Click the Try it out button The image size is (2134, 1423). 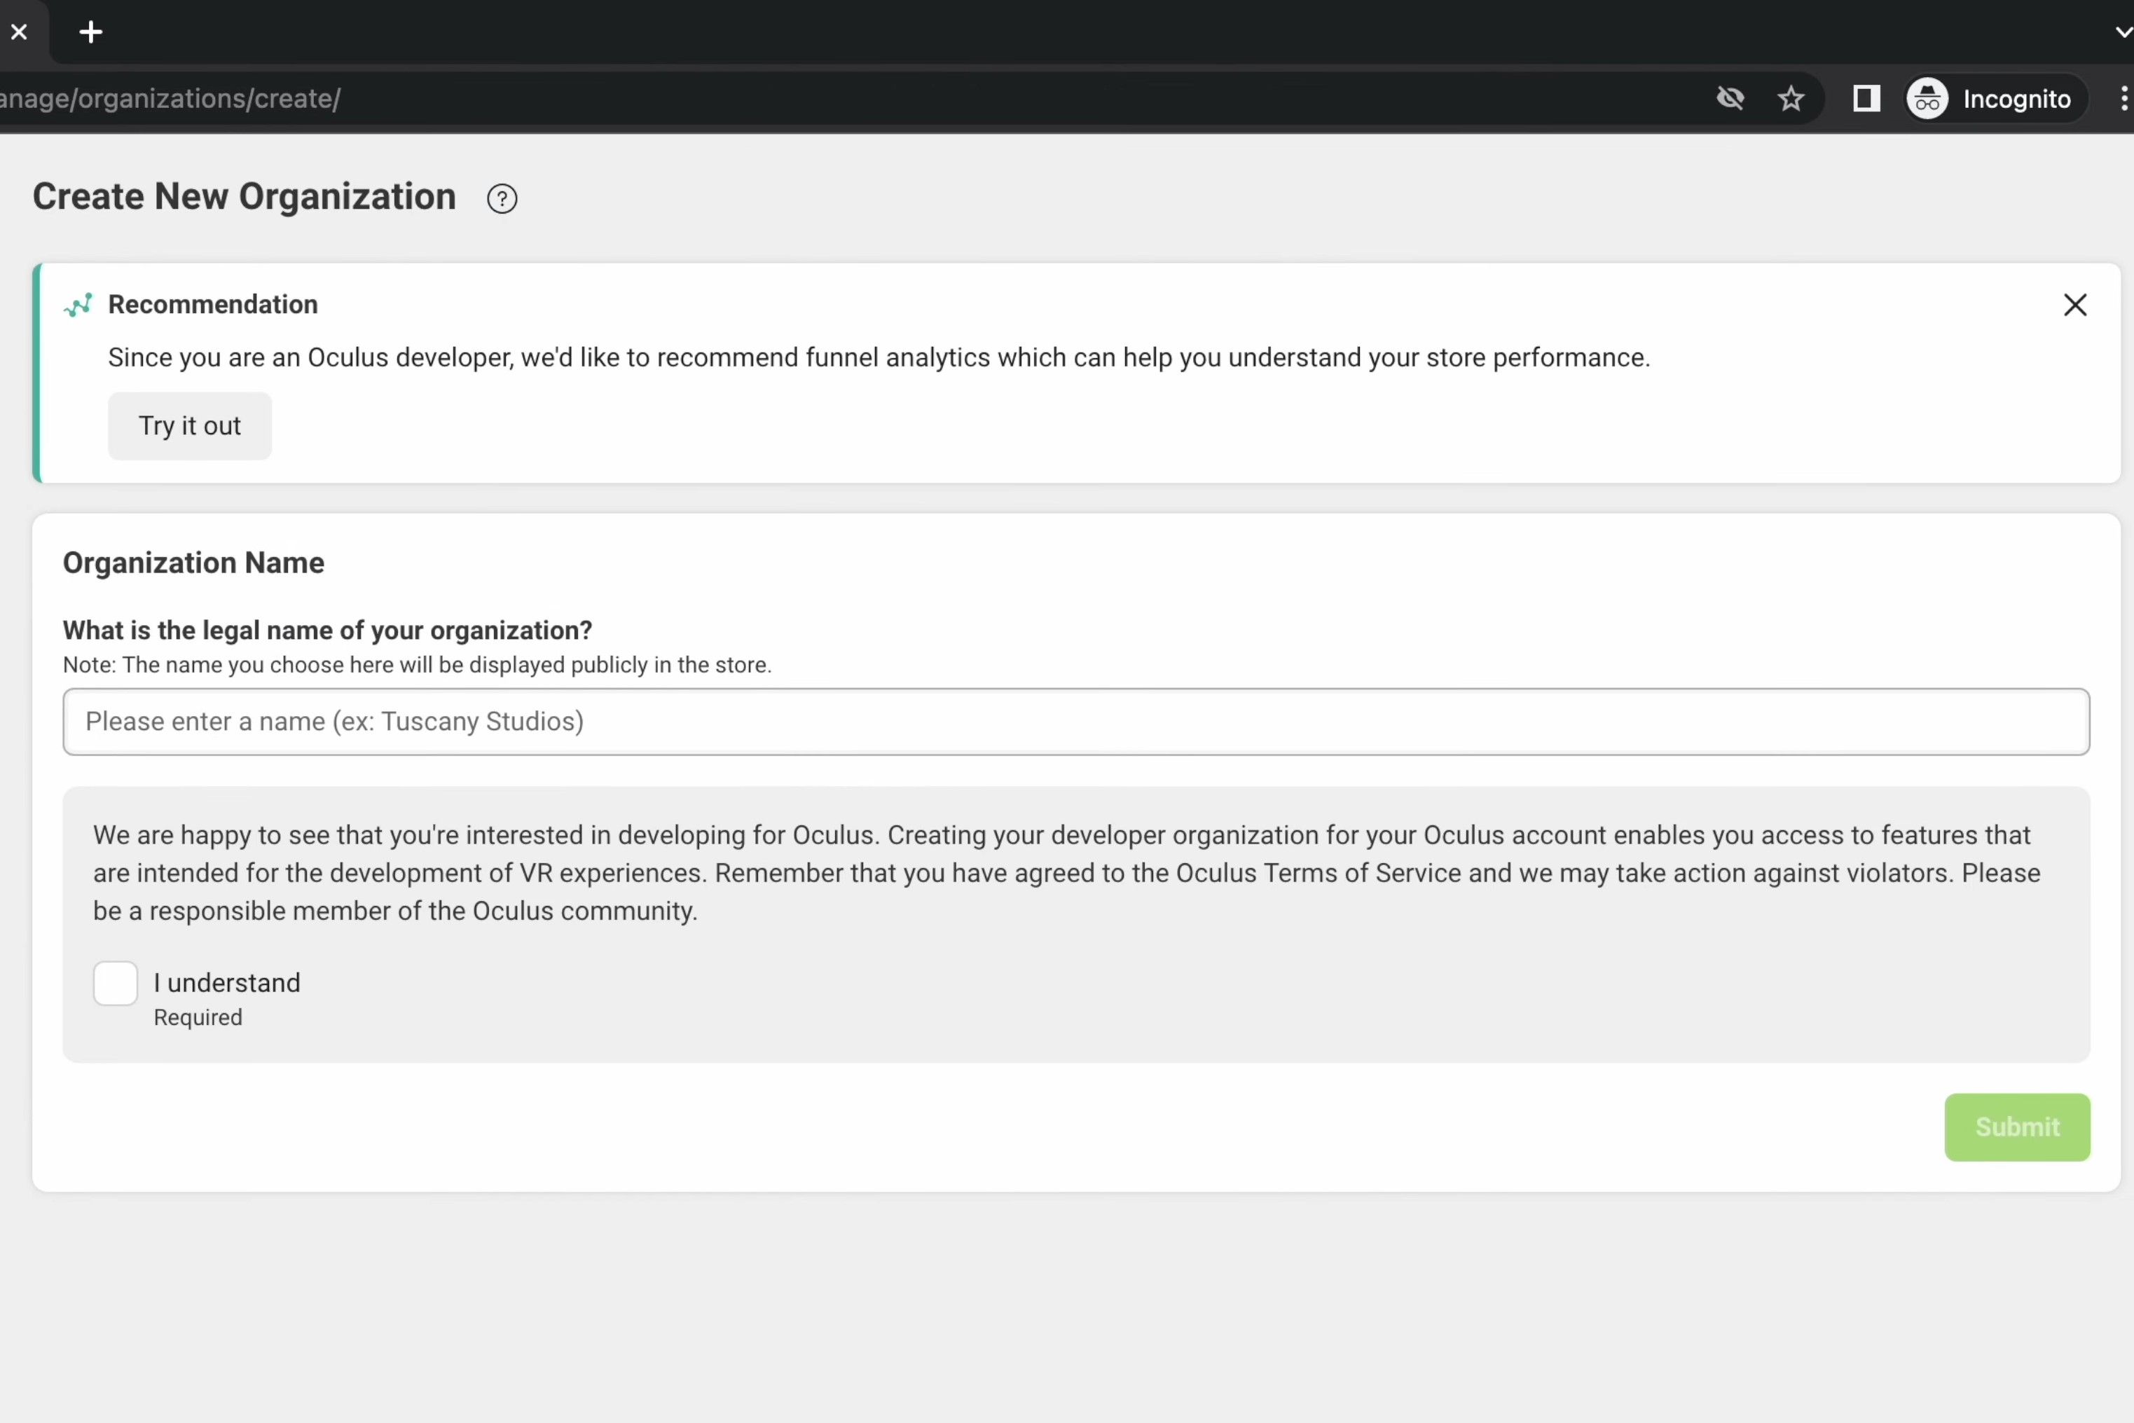click(190, 425)
